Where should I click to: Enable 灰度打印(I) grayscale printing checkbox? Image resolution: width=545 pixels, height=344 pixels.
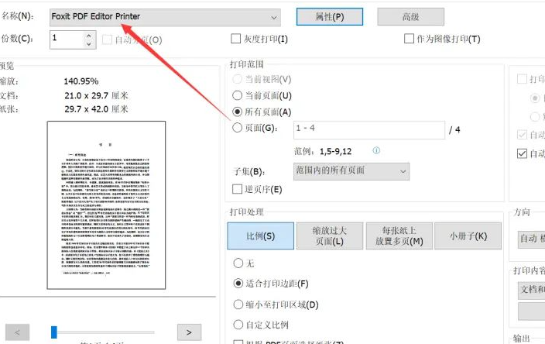point(236,39)
